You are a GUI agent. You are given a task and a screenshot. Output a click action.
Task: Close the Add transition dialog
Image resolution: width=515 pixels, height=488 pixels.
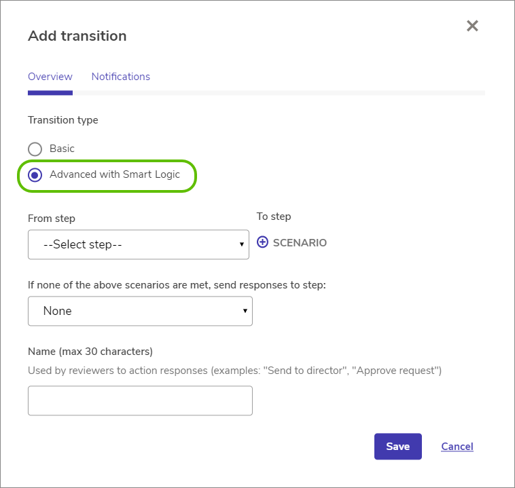472,26
